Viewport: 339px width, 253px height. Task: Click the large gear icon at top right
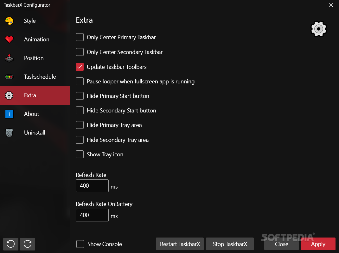tap(318, 29)
